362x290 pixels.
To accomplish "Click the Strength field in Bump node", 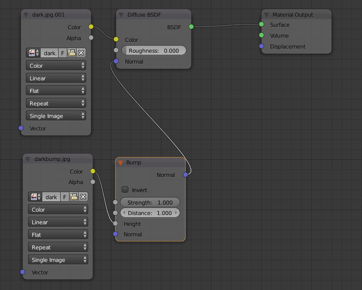I will (150, 203).
